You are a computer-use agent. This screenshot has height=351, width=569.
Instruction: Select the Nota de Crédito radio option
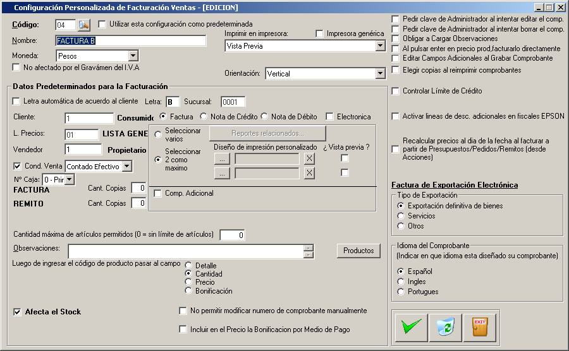(204, 116)
